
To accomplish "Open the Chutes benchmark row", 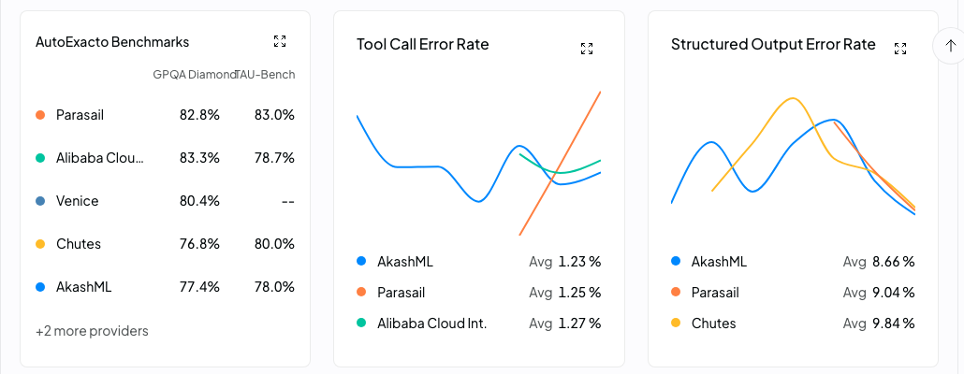I will click(x=166, y=244).
